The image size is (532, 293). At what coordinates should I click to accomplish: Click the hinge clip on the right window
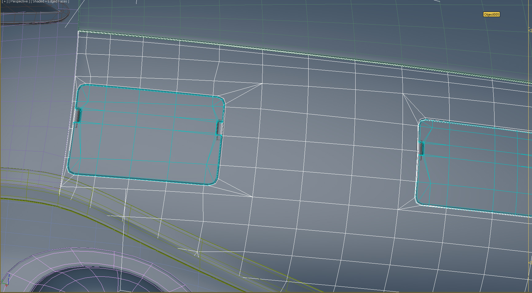pyautogui.click(x=420, y=149)
